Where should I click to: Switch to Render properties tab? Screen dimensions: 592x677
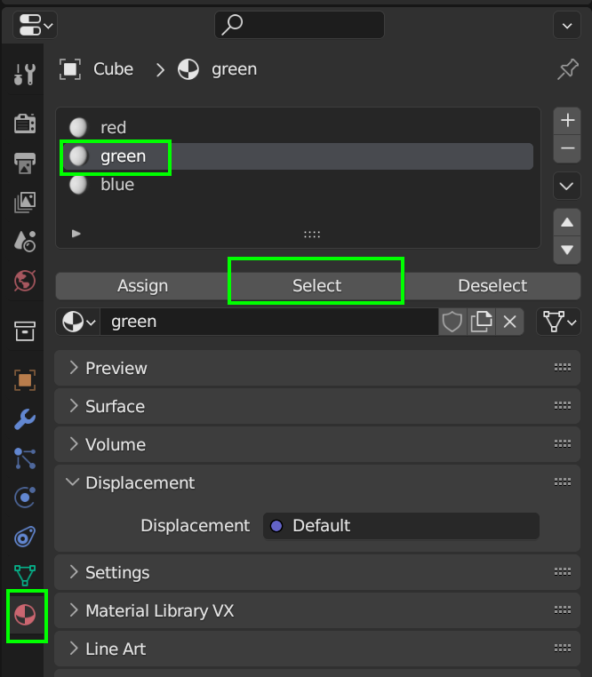click(x=24, y=123)
